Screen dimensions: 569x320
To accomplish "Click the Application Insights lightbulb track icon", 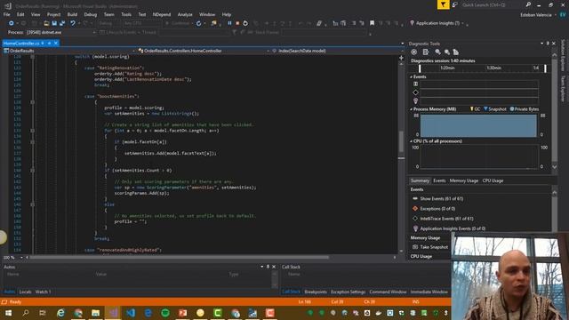I will (415, 100).
